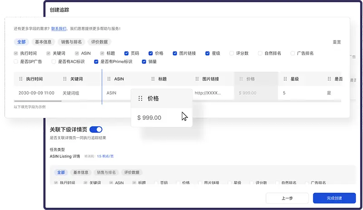Check the 广告排名 checkbox in top panel
363x210 pixels.
tap(293, 53)
